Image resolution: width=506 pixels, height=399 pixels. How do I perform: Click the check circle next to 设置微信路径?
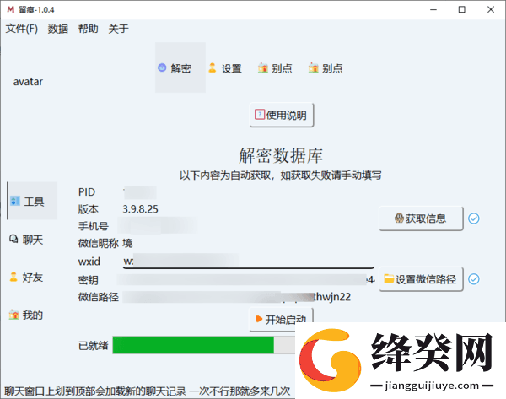[474, 279]
